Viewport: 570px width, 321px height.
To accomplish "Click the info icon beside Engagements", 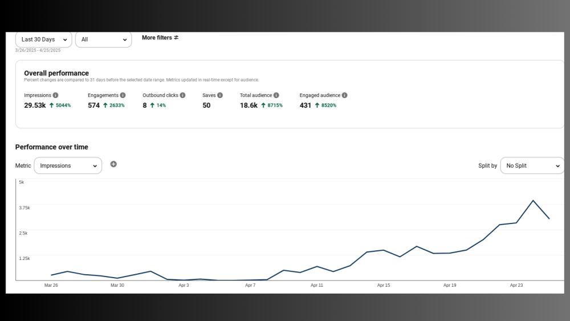I will point(123,95).
